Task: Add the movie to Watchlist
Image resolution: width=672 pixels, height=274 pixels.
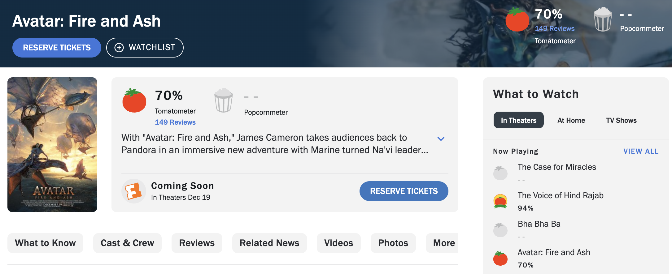Action: [145, 48]
